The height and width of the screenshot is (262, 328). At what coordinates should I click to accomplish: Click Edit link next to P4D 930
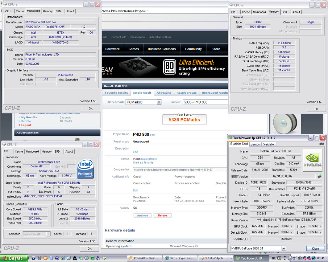(x=152, y=135)
